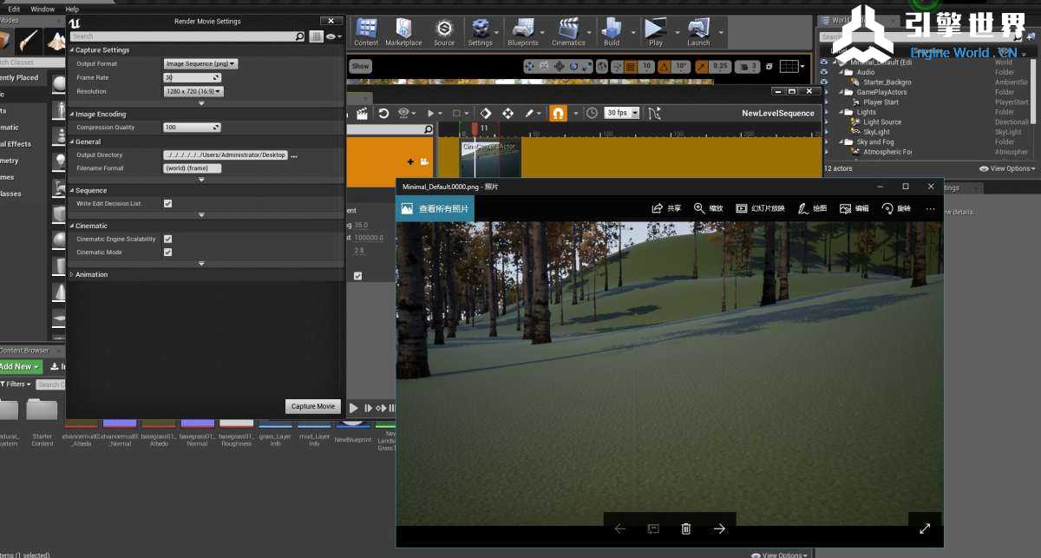
Task: Expand the Animation section
Action: (72, 274)
